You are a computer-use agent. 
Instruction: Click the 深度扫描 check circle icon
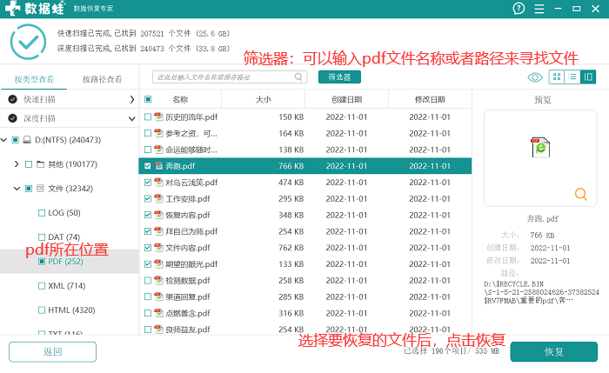coord(13,118)
